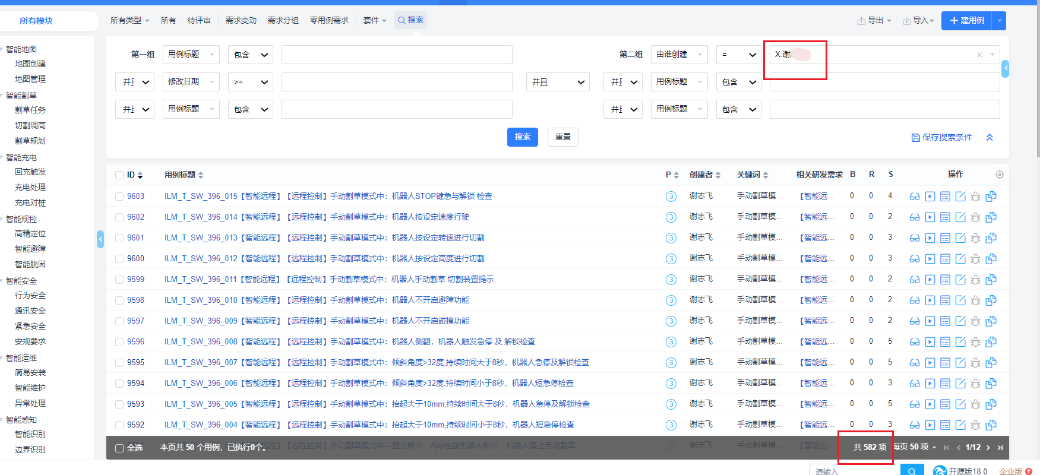1040x475 pixels.
Task: Open case title ILM_T_SW_396_015 link
Action: pyautogui.click(x=328, y=197)
